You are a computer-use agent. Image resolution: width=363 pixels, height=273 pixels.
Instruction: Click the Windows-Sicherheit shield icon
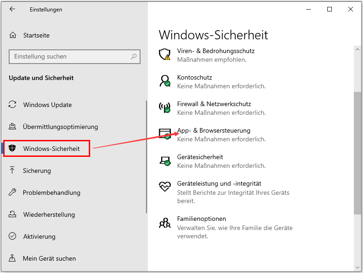[12, 148]
